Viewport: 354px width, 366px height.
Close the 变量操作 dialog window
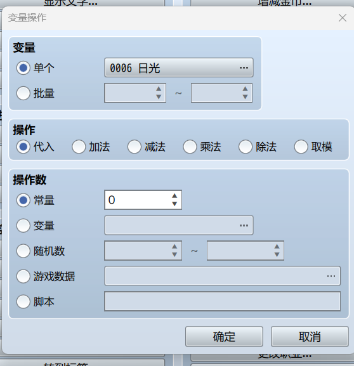pos(343,18)
